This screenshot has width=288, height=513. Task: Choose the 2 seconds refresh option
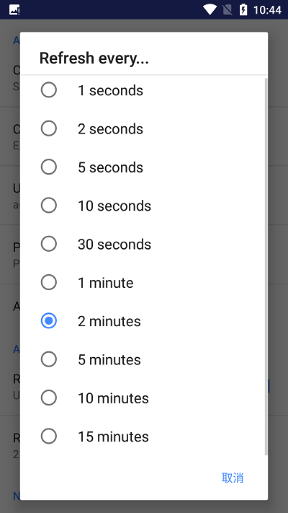point(49,128)
